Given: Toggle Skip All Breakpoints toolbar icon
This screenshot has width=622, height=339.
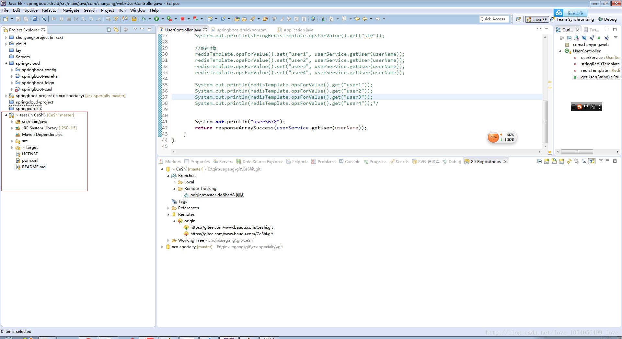Looking at the screenshot, I should point(43,19).
